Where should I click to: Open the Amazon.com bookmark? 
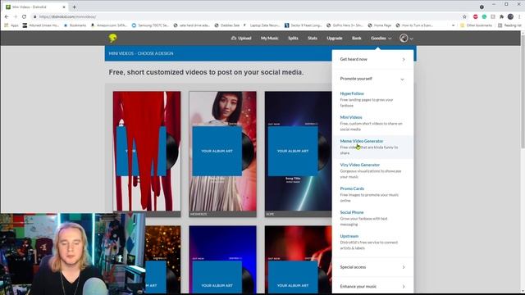click(x=108, y=25)
